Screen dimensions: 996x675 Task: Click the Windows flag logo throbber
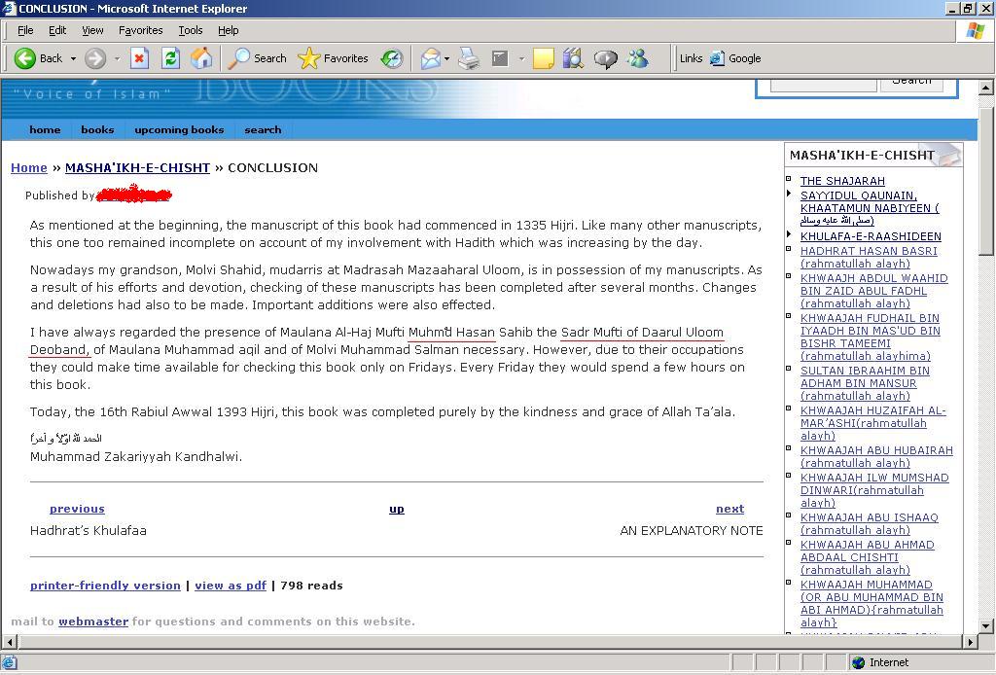[x=975, y=30]
